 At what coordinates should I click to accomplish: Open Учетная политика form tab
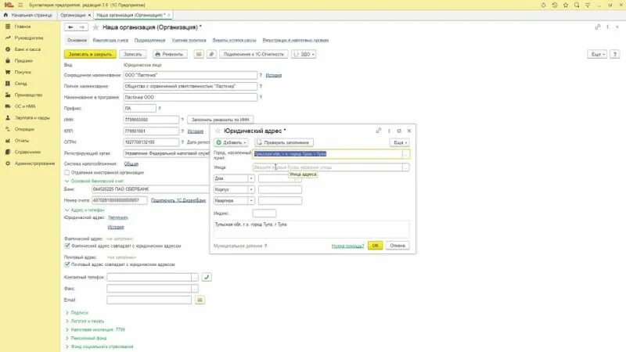point(189,41)
